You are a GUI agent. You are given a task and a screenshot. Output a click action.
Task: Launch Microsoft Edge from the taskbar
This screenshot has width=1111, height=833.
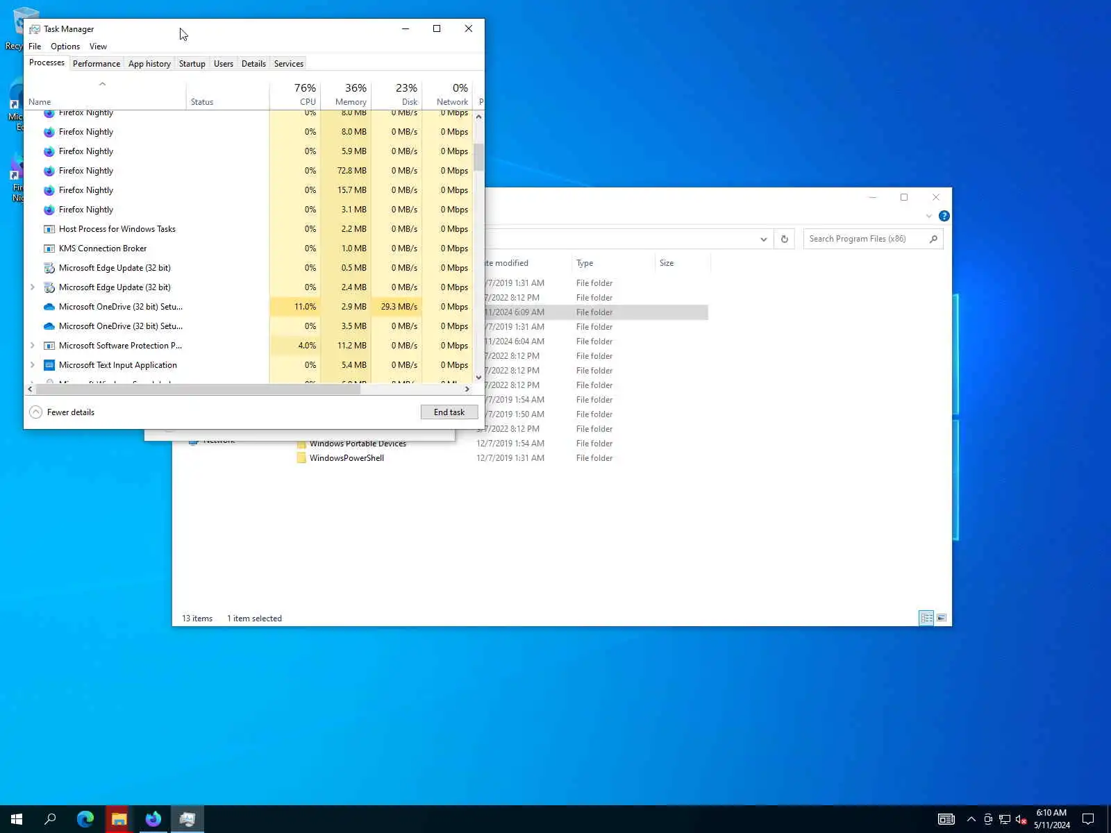pyautogui.click(x=85, y=819)
